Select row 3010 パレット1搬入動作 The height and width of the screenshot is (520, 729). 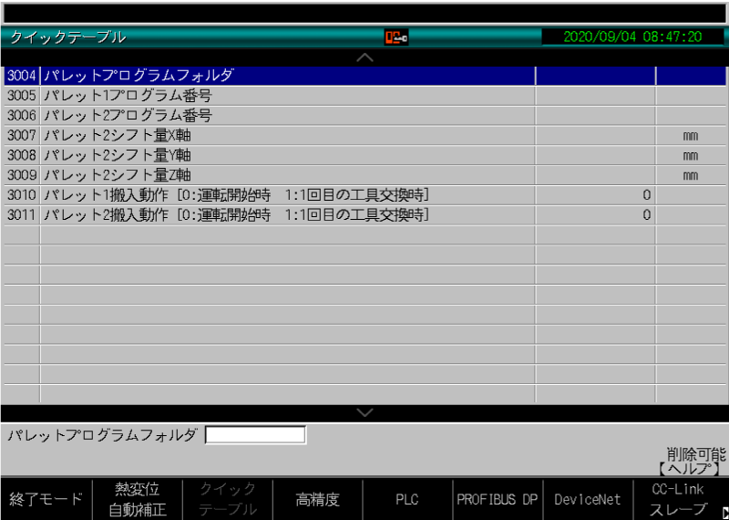point(365,195)
